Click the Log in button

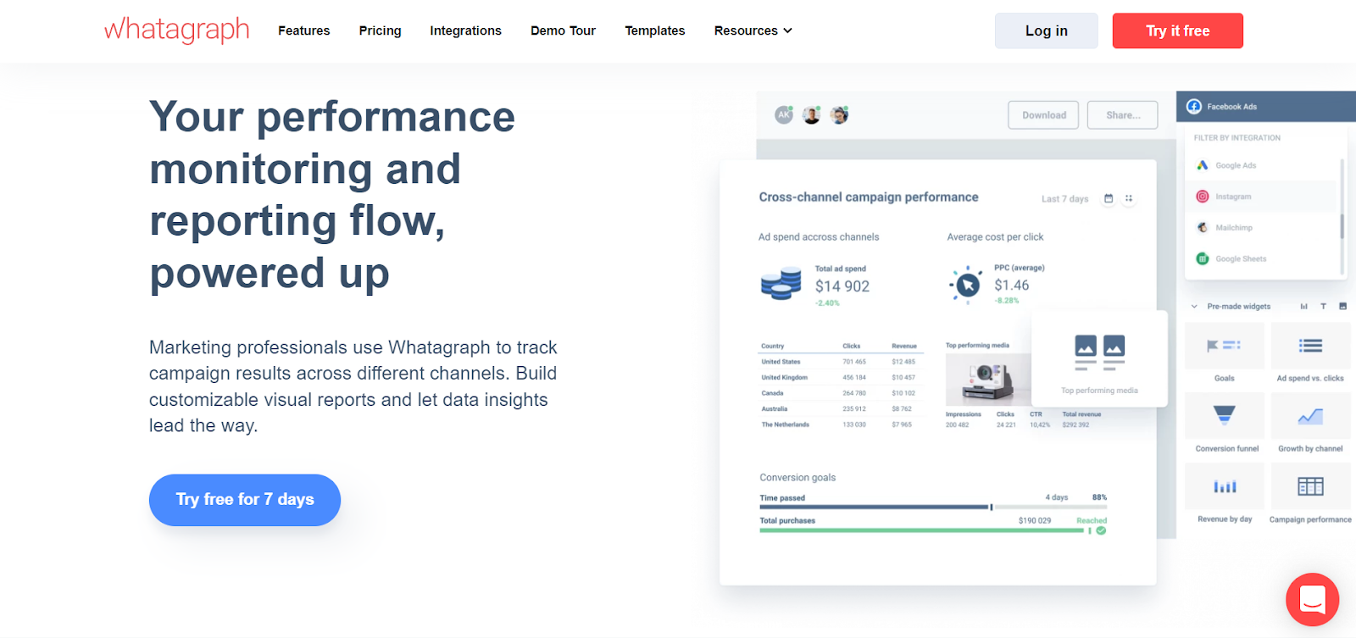1047,31
